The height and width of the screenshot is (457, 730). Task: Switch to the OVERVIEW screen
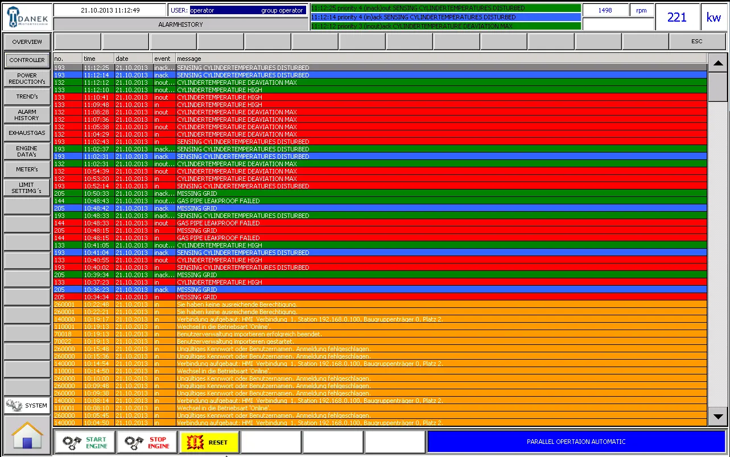(26, 42)
